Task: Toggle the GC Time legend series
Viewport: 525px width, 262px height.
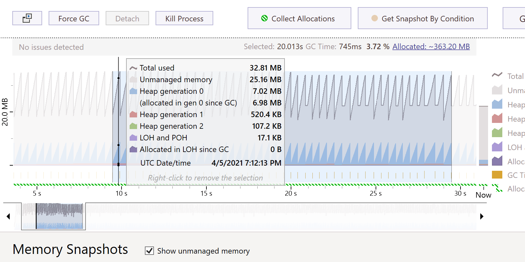Action: 497,175
